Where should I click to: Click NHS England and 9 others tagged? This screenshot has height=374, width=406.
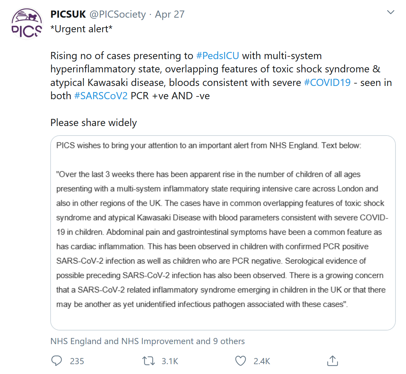point(147,341)
